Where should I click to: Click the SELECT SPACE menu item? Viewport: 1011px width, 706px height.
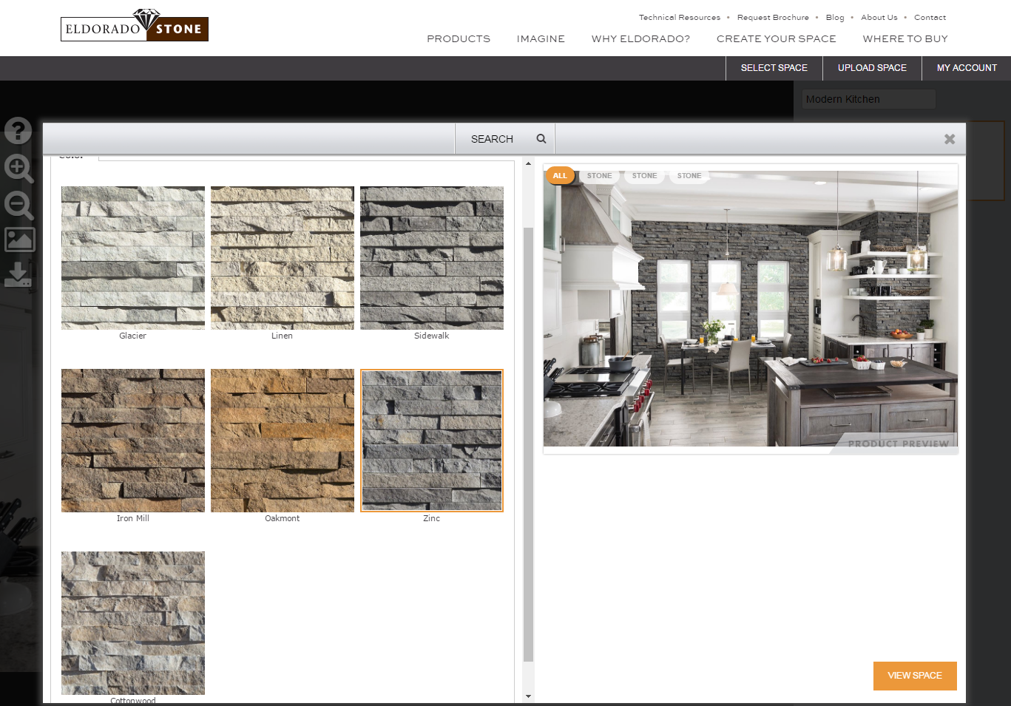tap(774, 67)
